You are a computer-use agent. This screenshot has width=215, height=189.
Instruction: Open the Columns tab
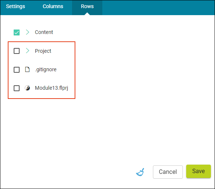click(53, 6)
